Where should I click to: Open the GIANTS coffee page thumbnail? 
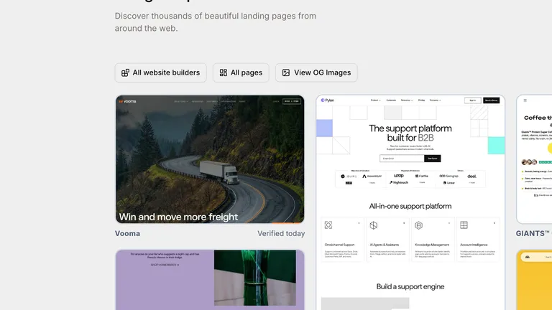tap(534, 159)
